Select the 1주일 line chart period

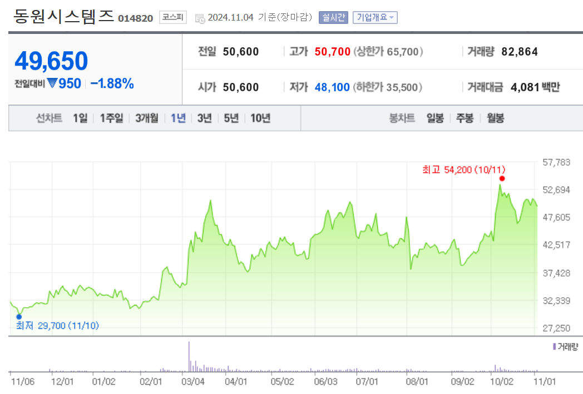tap(112, 119)
